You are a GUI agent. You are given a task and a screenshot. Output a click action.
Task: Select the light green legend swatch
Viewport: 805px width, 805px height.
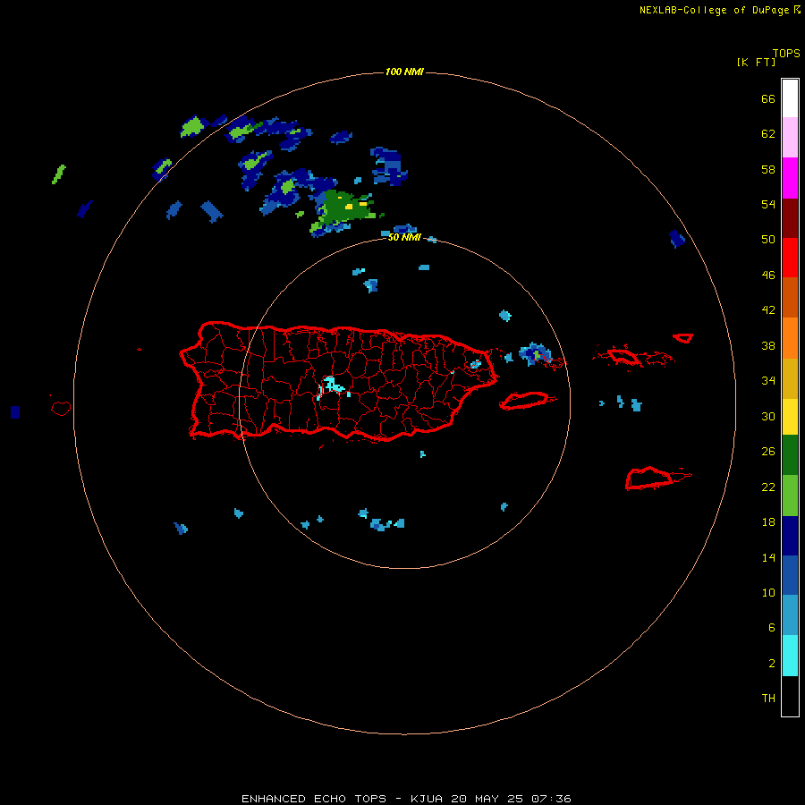[x=790, y=496]
